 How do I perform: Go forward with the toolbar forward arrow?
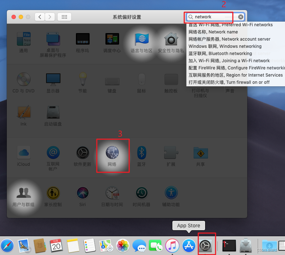pos(50,17)
